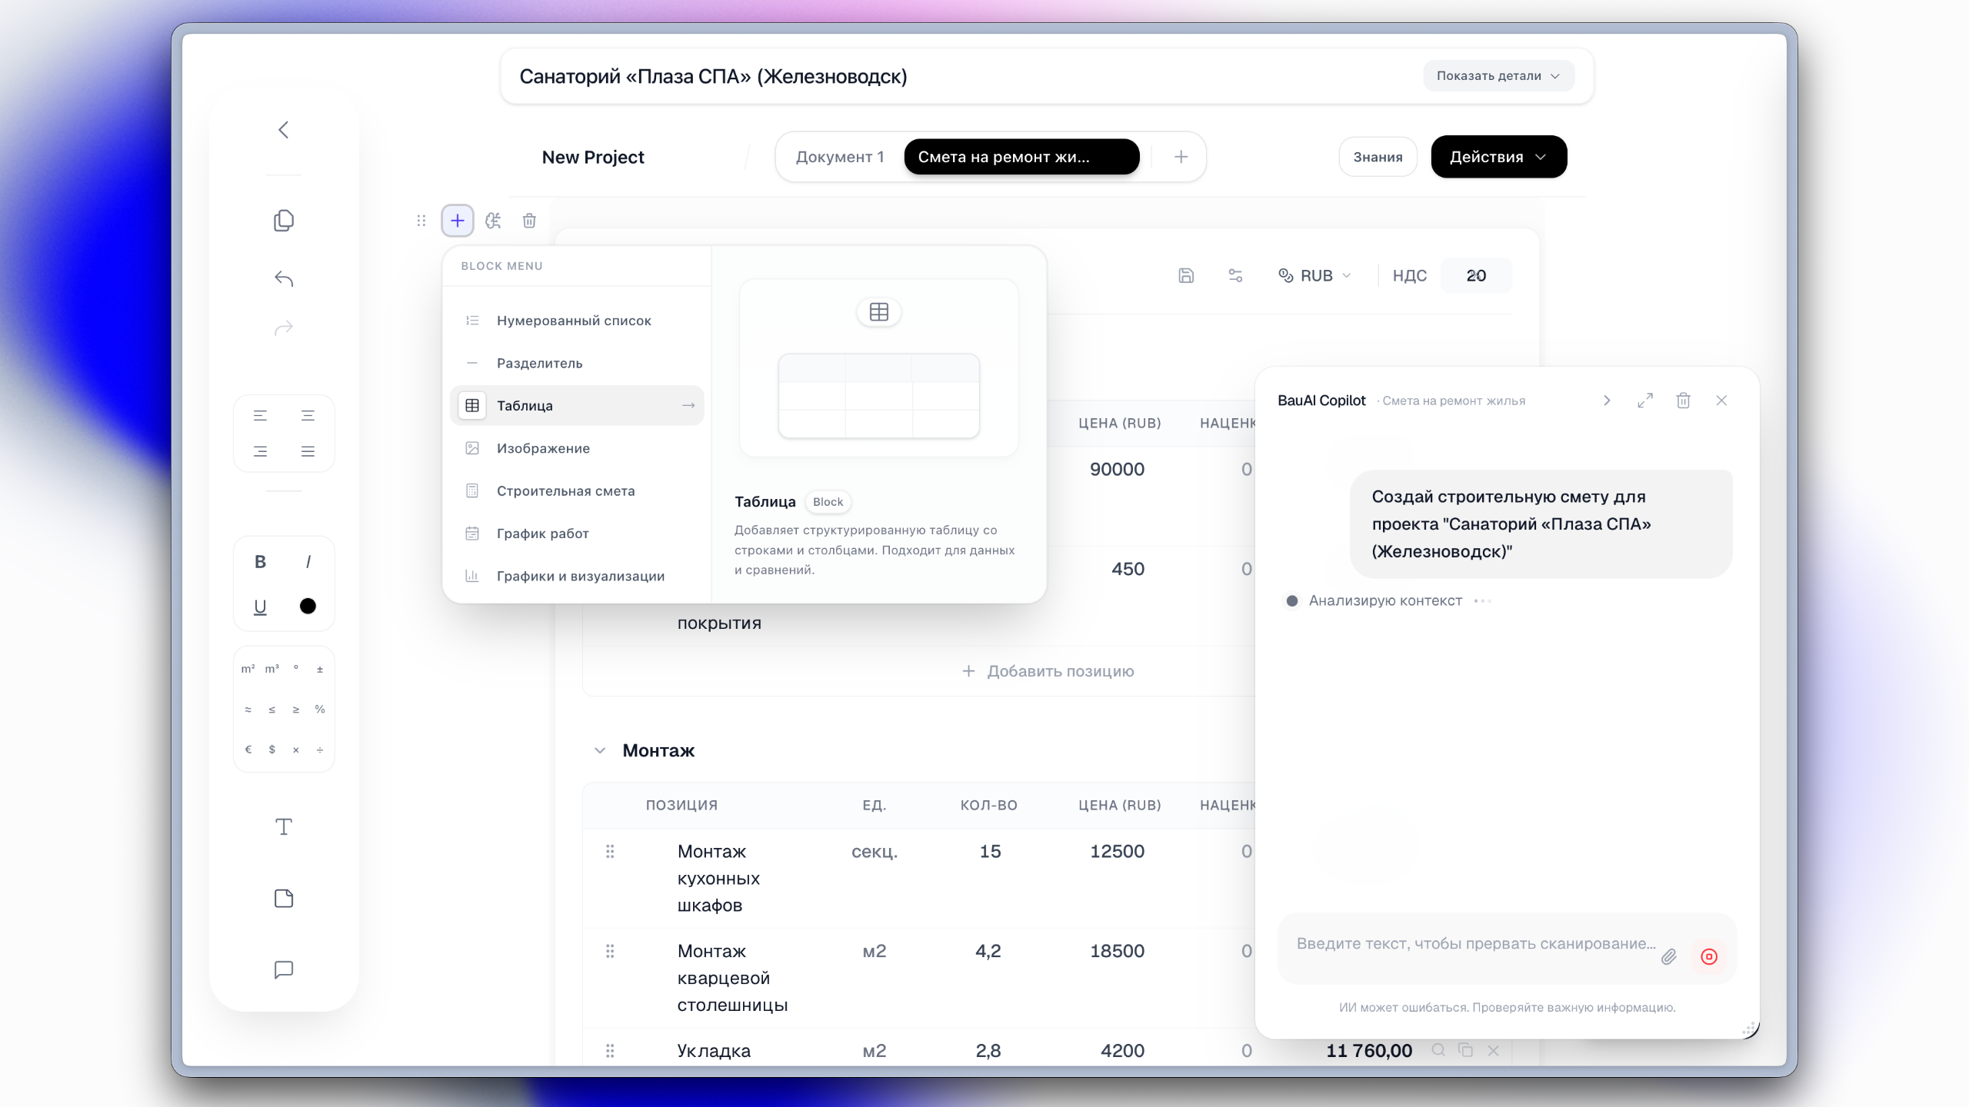The height and width of the screenshot is (1107, 1969).
Task: Open the comment bubble icon in sidebar
Action: click(284, 969)
